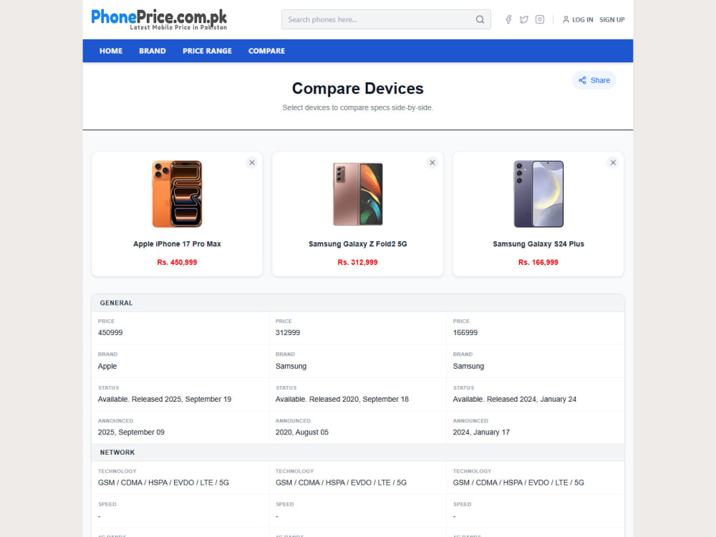The width and height of the screenshot is (716, 537).
Task: Go to the HOME menu item
Action: point(111,51)
